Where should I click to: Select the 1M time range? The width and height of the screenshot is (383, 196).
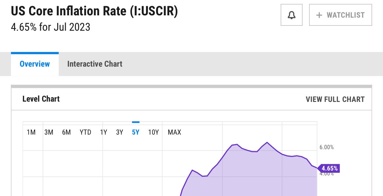[x=31, y=132]
